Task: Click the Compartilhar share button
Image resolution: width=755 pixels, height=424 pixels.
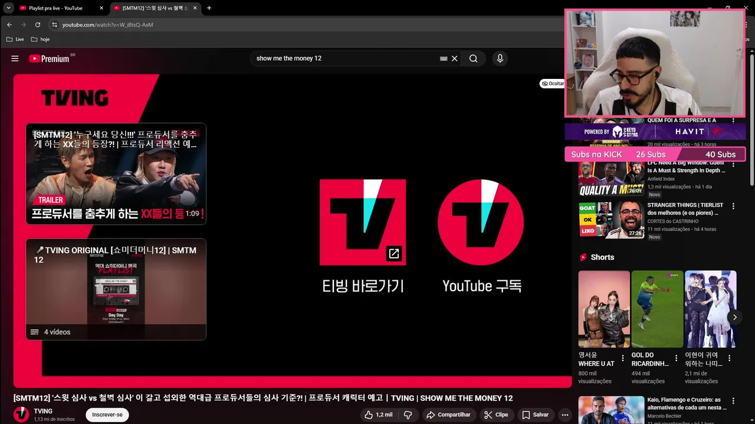Action: click(448, 415)
